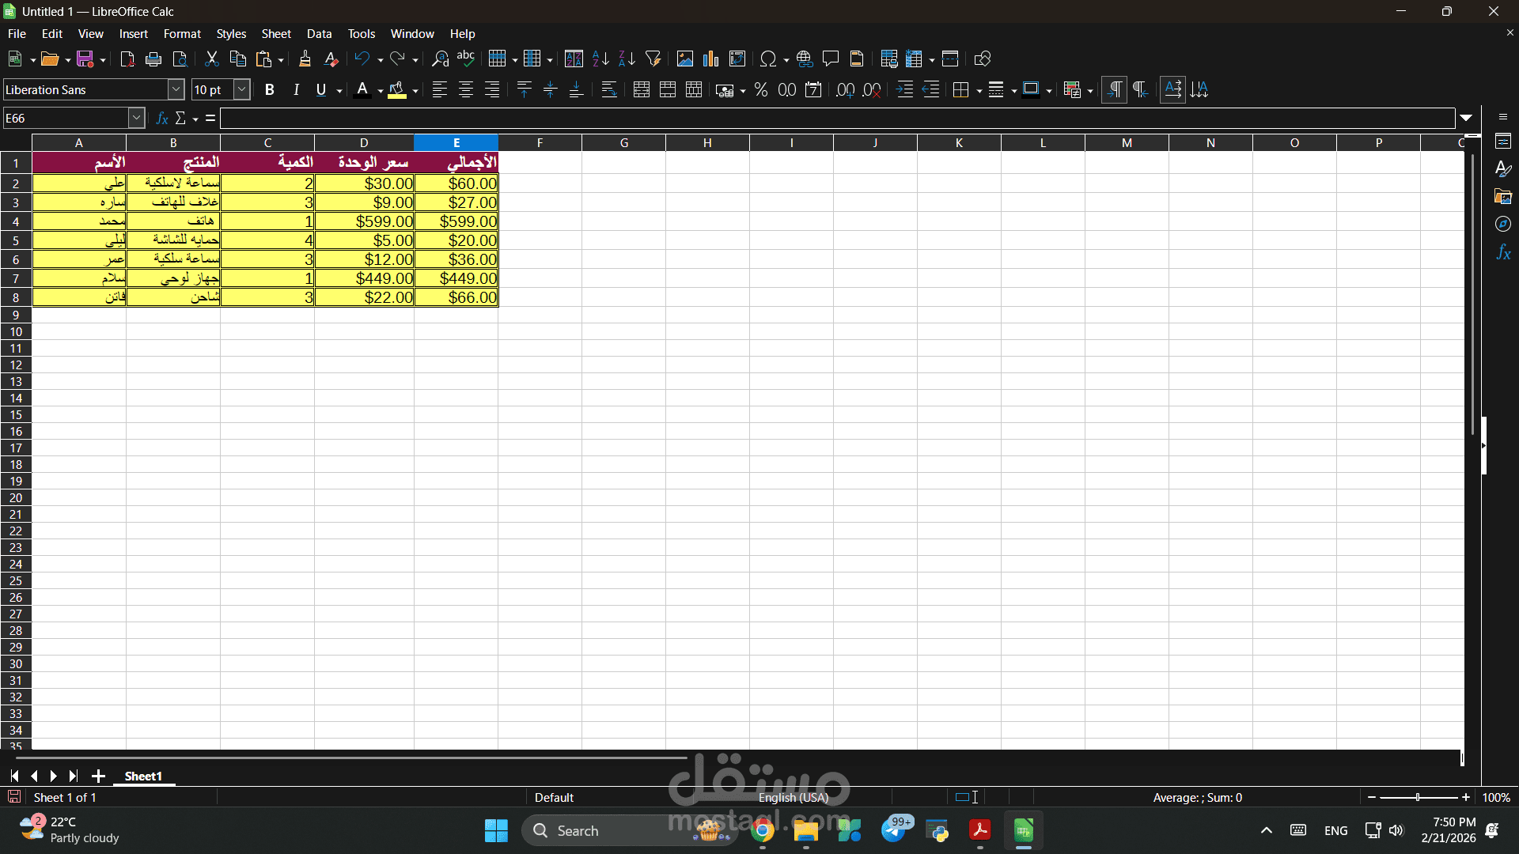Switch to the Sheet1 tab

(x=143, y=776)
